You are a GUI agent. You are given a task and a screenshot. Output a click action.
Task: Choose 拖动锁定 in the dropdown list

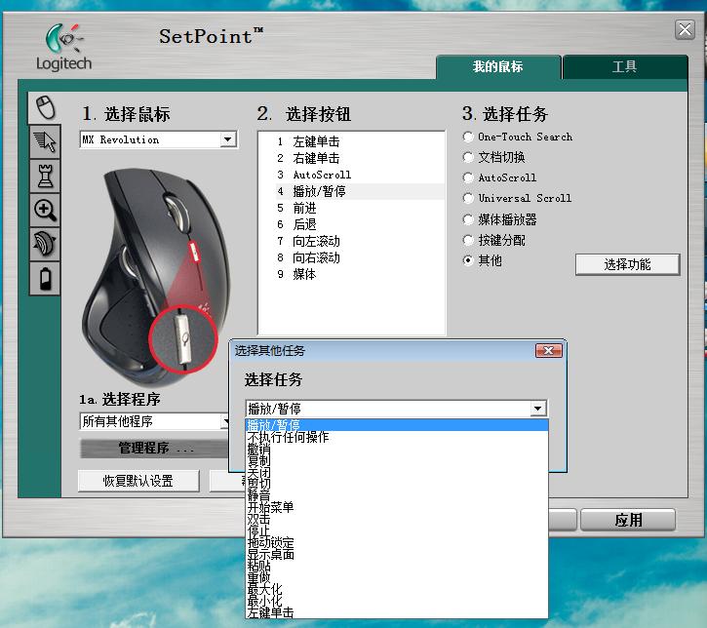click(397, 542)
